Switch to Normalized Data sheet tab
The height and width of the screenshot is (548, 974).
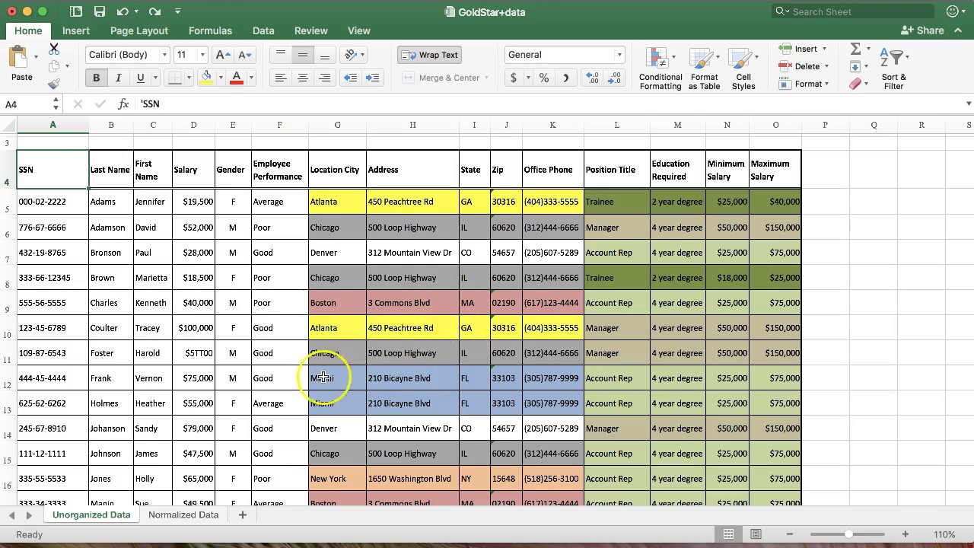click(183, 515)
